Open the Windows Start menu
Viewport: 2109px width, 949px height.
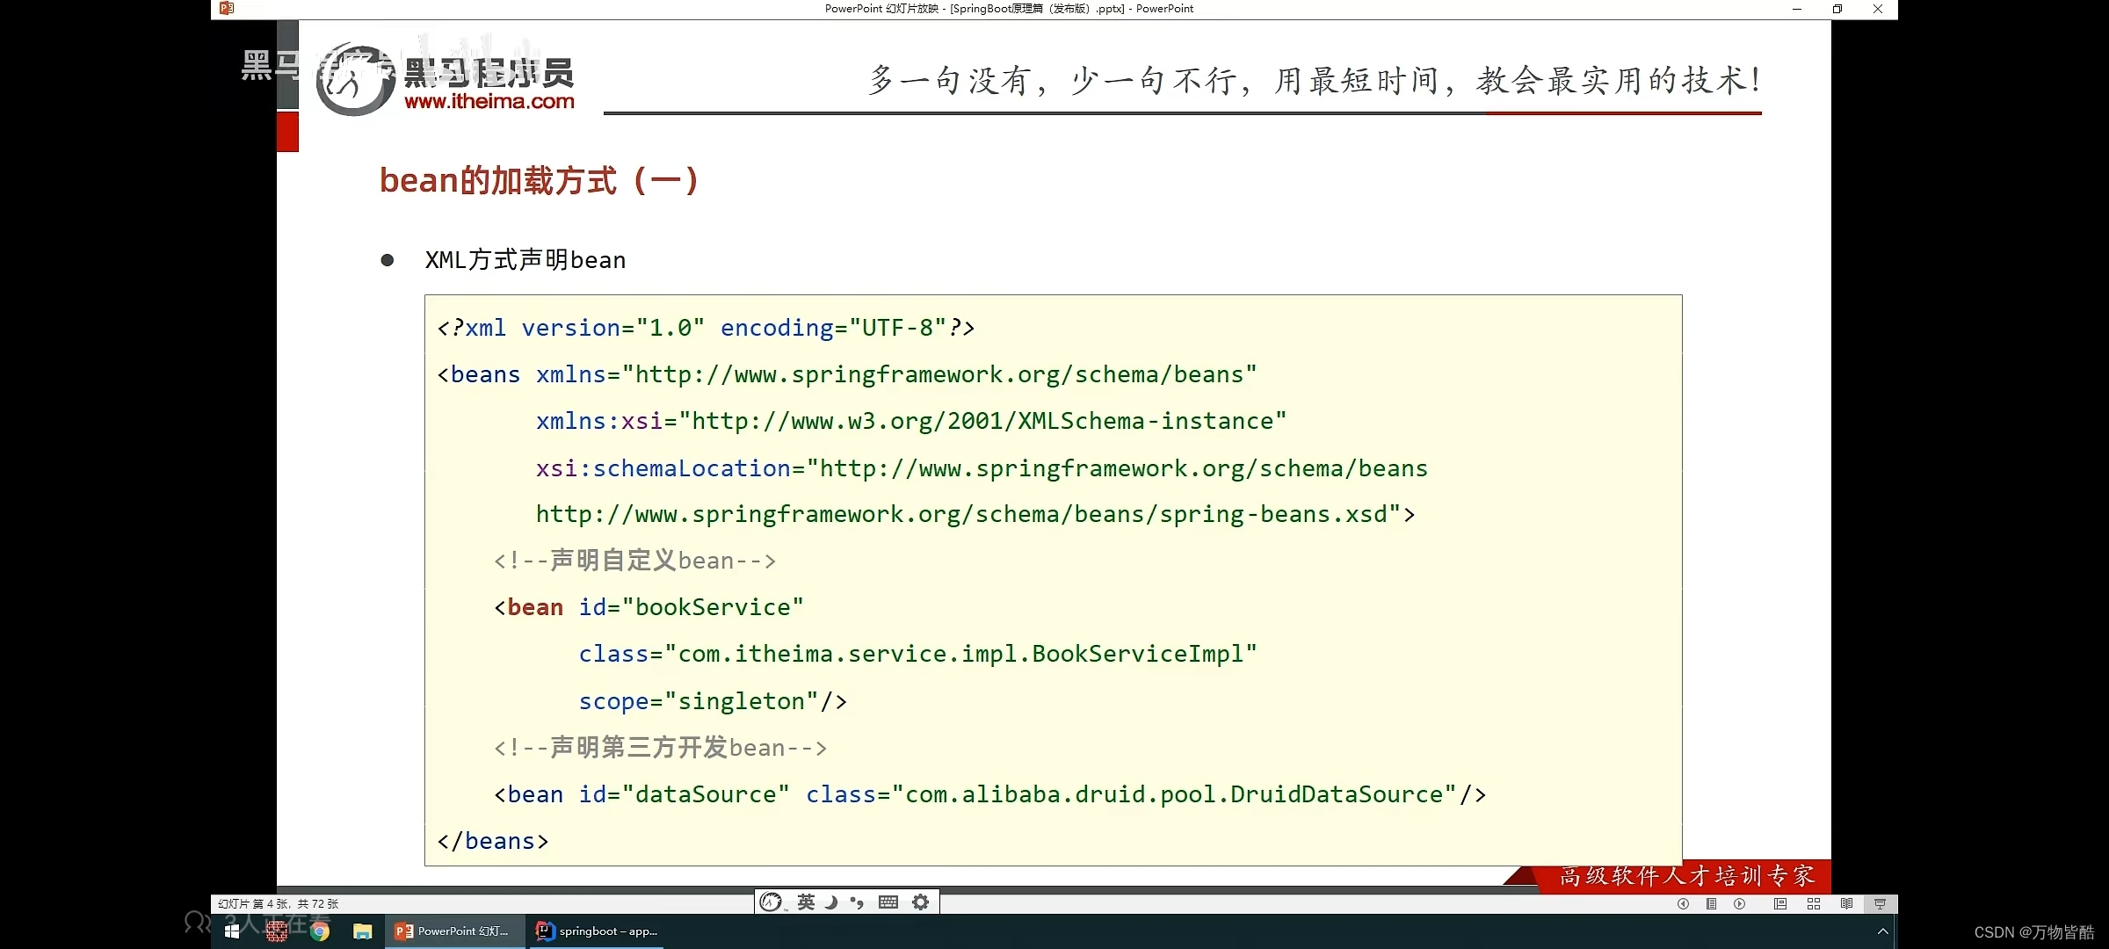(x=232, y=931)
